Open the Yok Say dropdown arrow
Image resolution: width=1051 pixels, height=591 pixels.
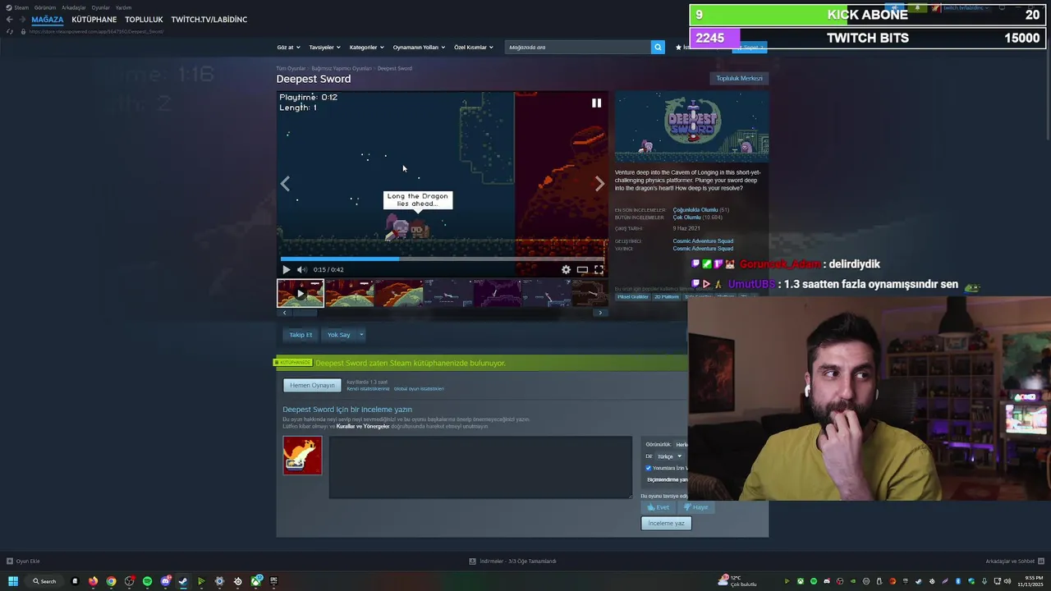pos(361,335)
